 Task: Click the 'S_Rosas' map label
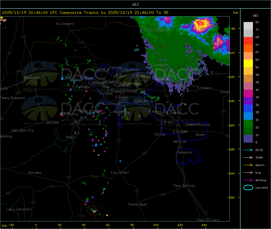click(121, 97)
